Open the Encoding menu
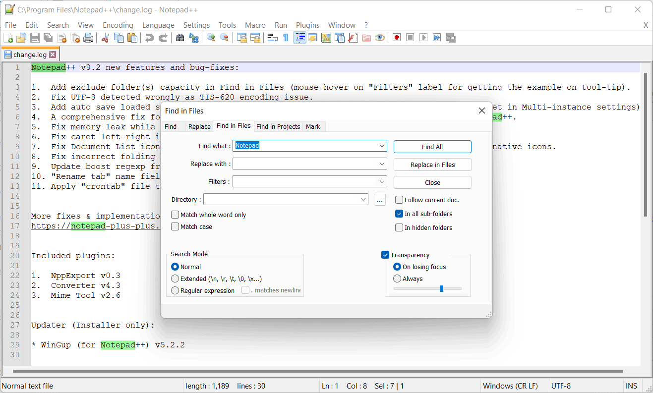 pyautogui.click(x=118, y=25)
